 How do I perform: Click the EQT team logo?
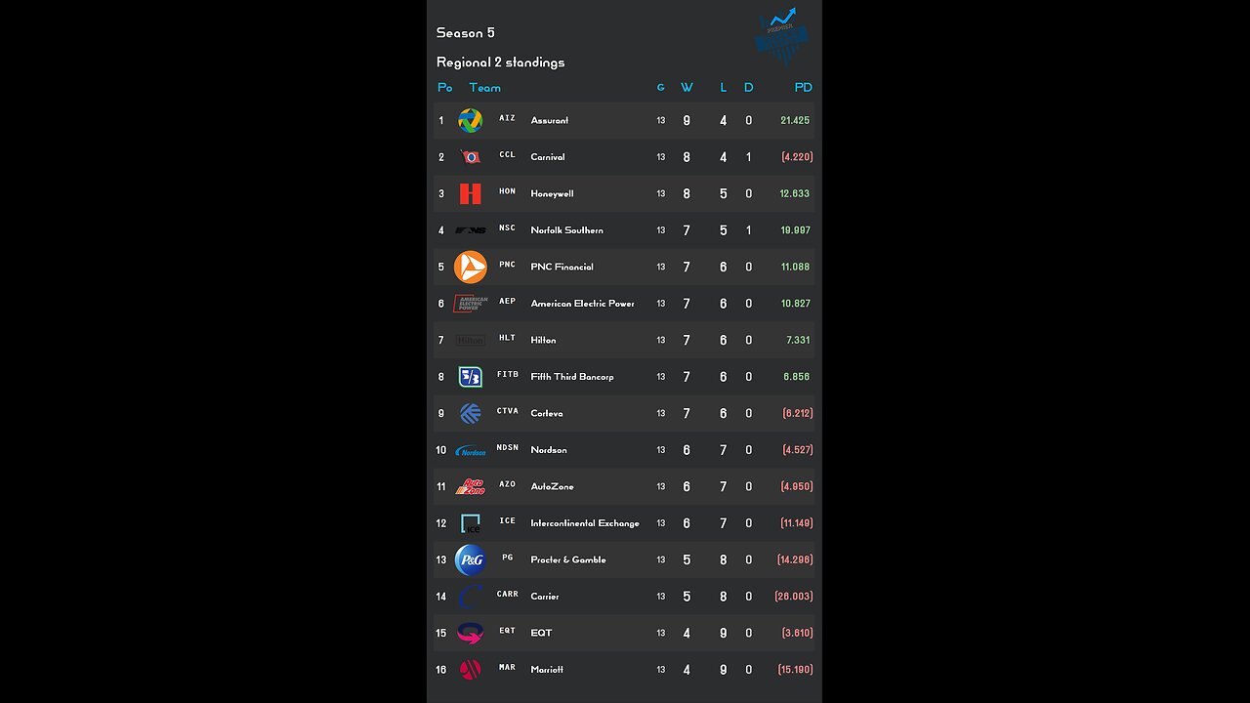click(470, 633)
